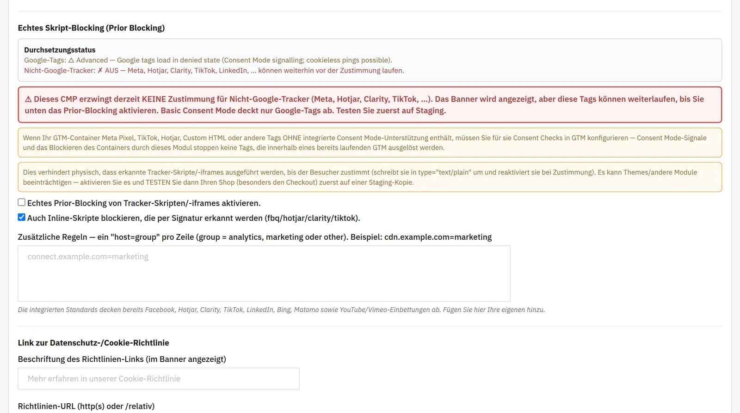Click the Google-Tags Advanced status line
740x413 pixels.
208,60
